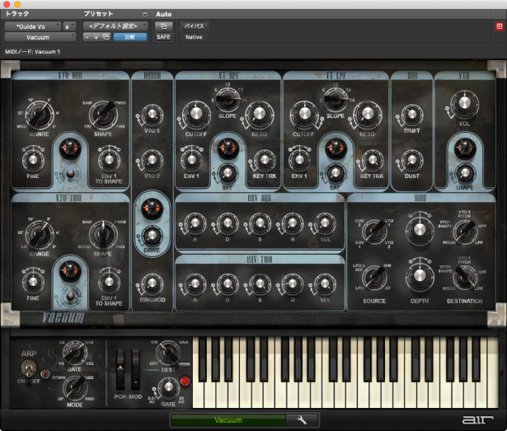Click VT HPF CUTOFF knob

click(x=196, y=114)
